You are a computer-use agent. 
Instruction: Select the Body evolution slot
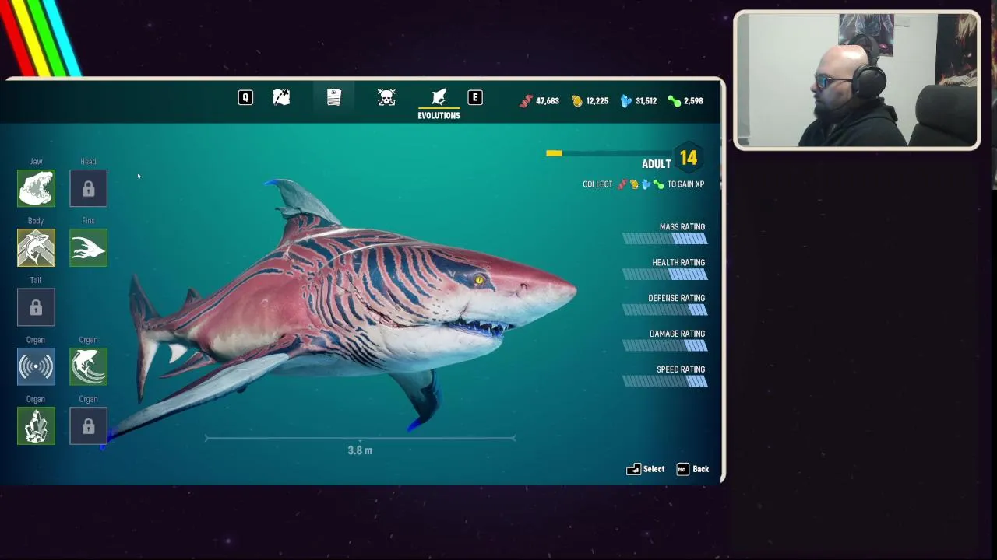36,248
